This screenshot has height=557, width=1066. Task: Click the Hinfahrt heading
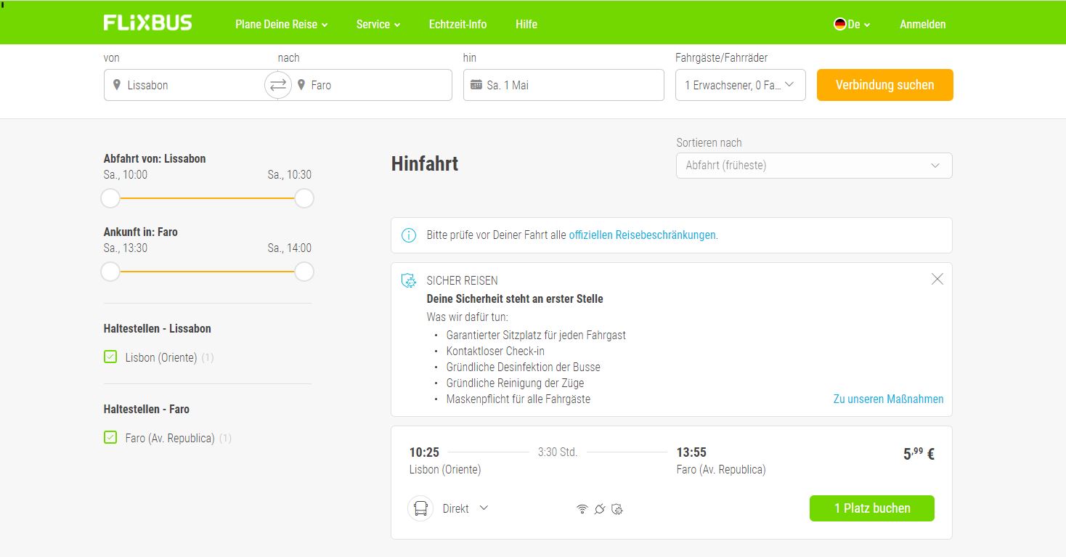[x=425, y=164]
